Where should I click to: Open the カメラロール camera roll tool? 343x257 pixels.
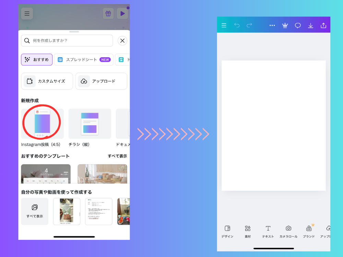point(288,232)
